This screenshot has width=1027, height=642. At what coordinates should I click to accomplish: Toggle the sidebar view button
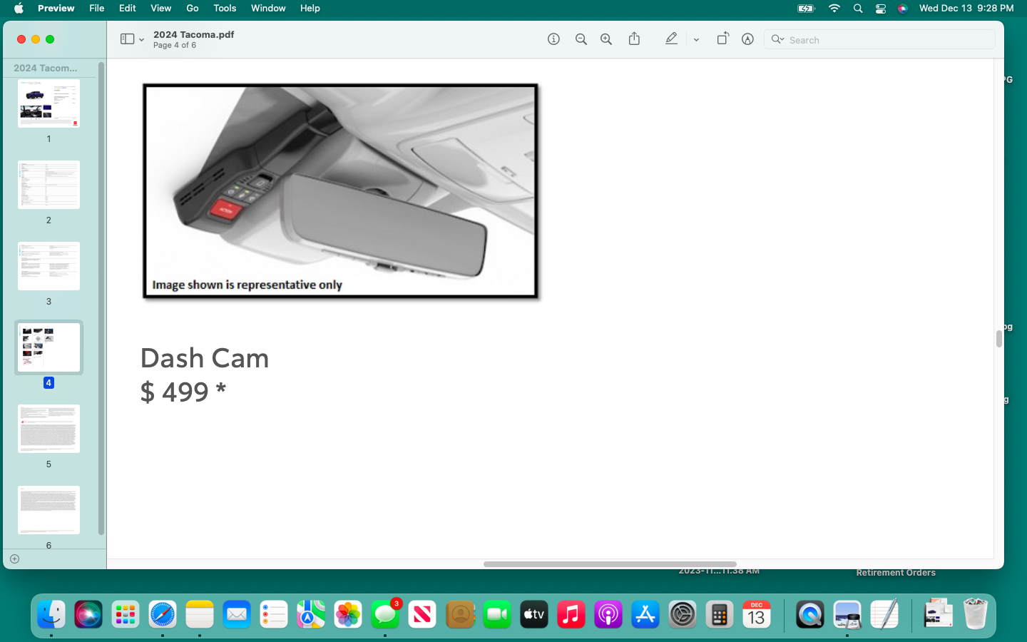127,39
